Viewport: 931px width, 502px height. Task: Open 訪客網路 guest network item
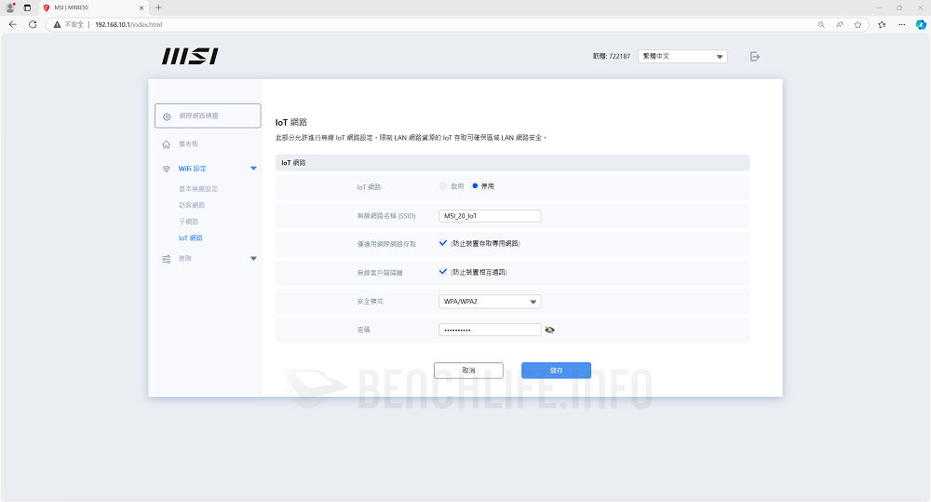(x=192, y=205)
